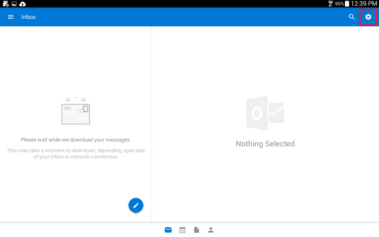Tap cloud upload notification icon
Image resolution: width=379 pixels, height=237 pixels.
point(23,4)
